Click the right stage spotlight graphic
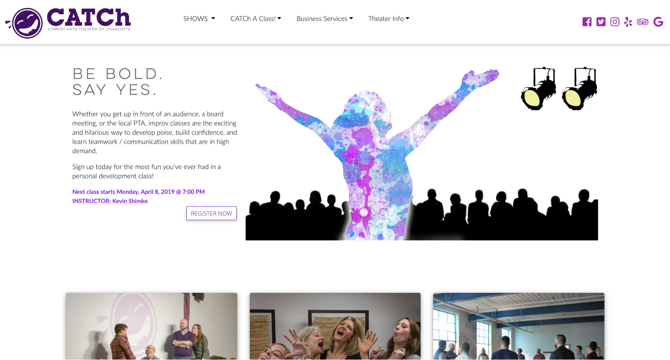The image size is (670, 360). pos(580,89)
